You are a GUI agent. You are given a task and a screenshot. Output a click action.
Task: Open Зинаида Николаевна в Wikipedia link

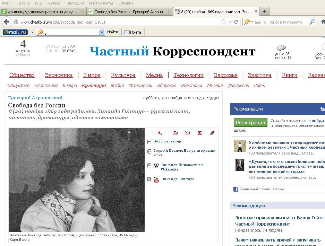(182, 167)
